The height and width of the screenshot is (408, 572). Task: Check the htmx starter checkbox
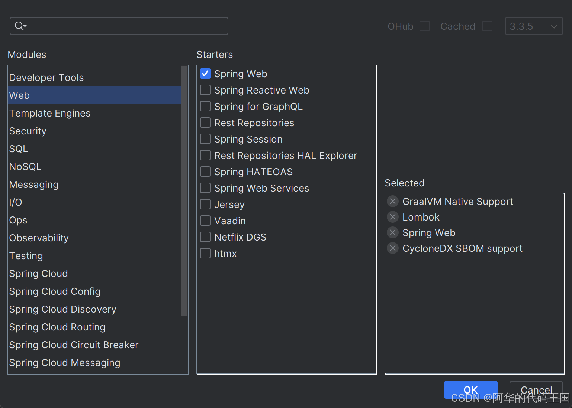[x=205, y=253]
